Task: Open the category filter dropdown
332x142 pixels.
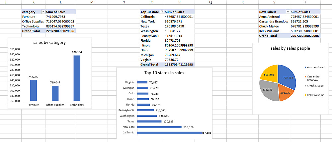Action: pos(43,12)
